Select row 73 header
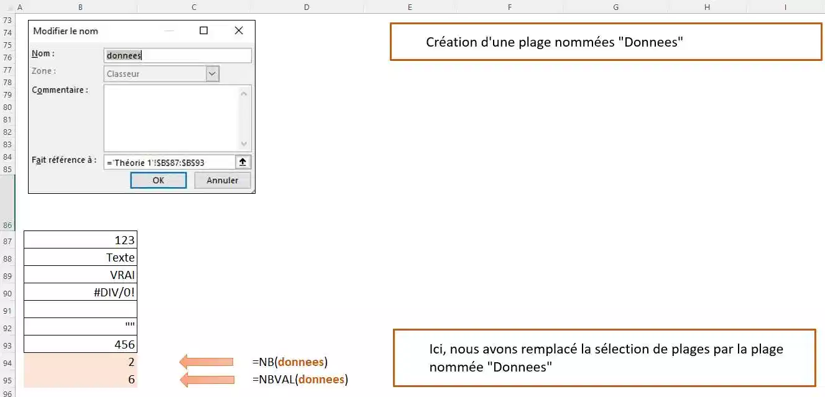The image size is (825, 397). (x=7, y=20)
